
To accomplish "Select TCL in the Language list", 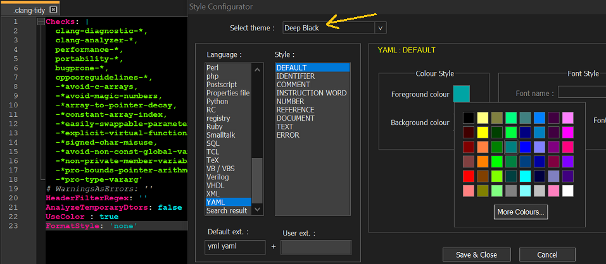I will tap(228, 152).
